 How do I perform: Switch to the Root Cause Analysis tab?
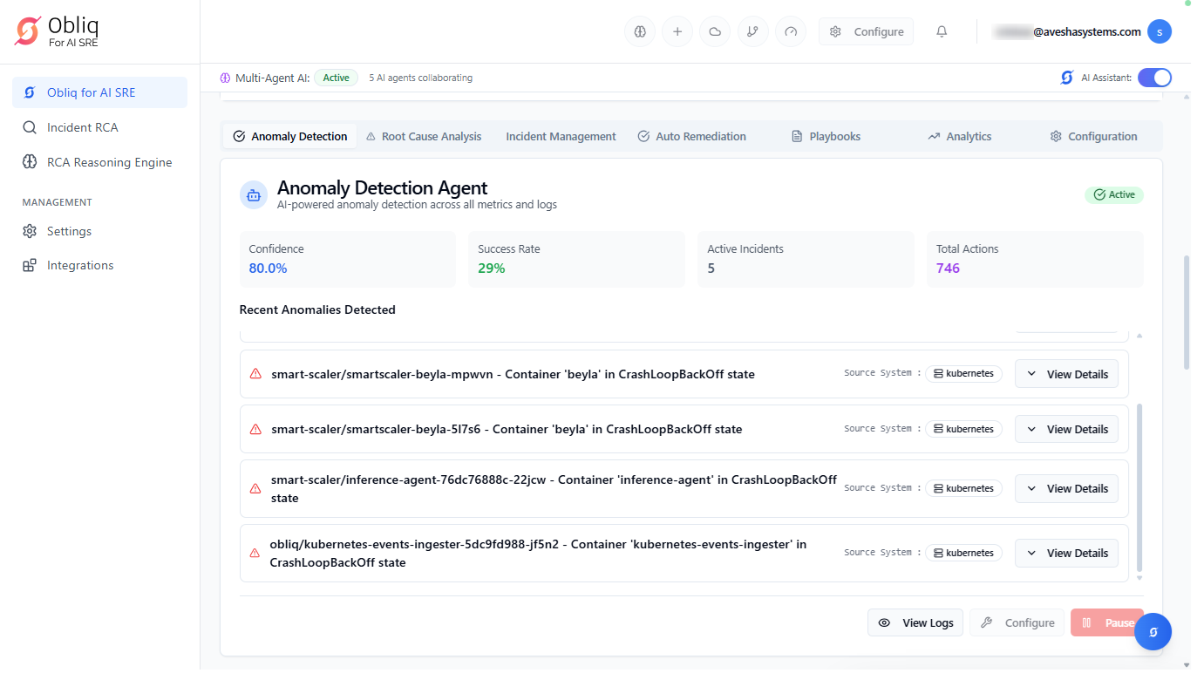[x=423, y=136]
